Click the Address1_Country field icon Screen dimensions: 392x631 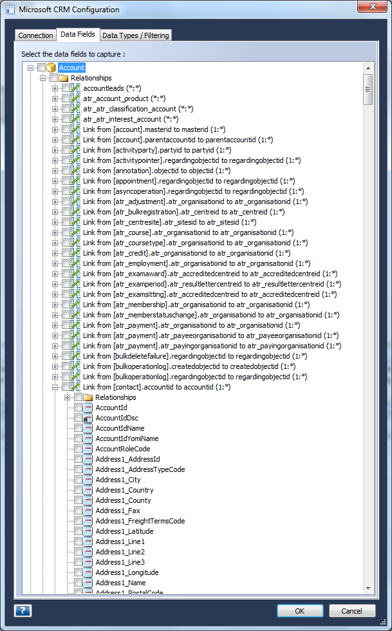pos(88,490)
